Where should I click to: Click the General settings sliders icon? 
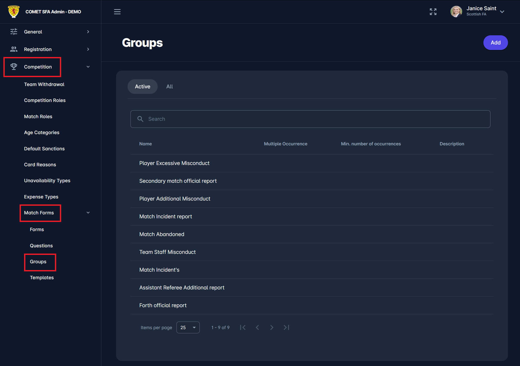pyautogui.click(x=14, y=32)
